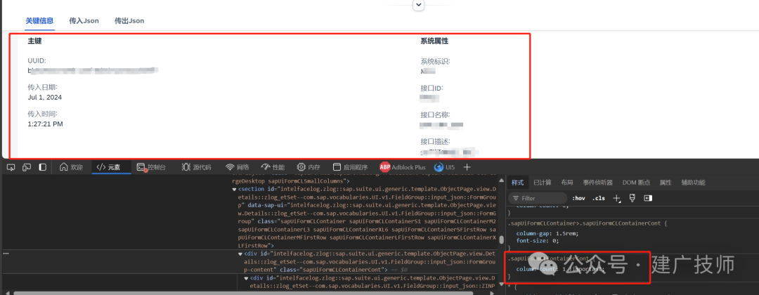Collapse the ZINP child div node arrow

(247, 279)
